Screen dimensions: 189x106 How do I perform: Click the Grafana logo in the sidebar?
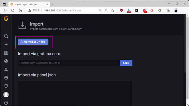coord(6,19)
